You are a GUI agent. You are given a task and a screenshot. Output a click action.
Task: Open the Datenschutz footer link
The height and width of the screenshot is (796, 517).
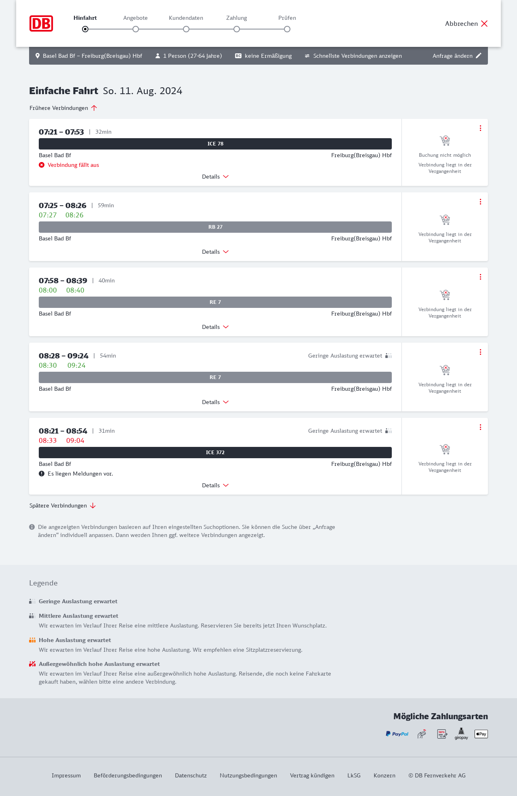coord(191,775)
